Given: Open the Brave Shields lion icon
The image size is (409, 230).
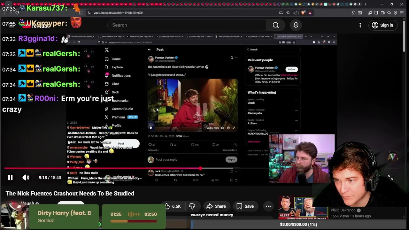Looking at the screenshot, I should [x=303, y=13].
